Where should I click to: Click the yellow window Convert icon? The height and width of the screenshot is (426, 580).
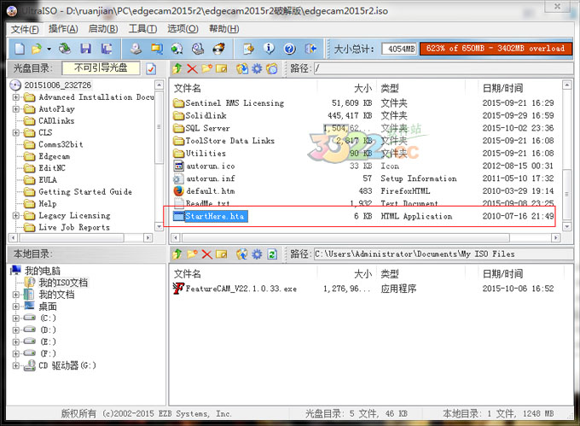pyautogui.click(x=156, y=49)
